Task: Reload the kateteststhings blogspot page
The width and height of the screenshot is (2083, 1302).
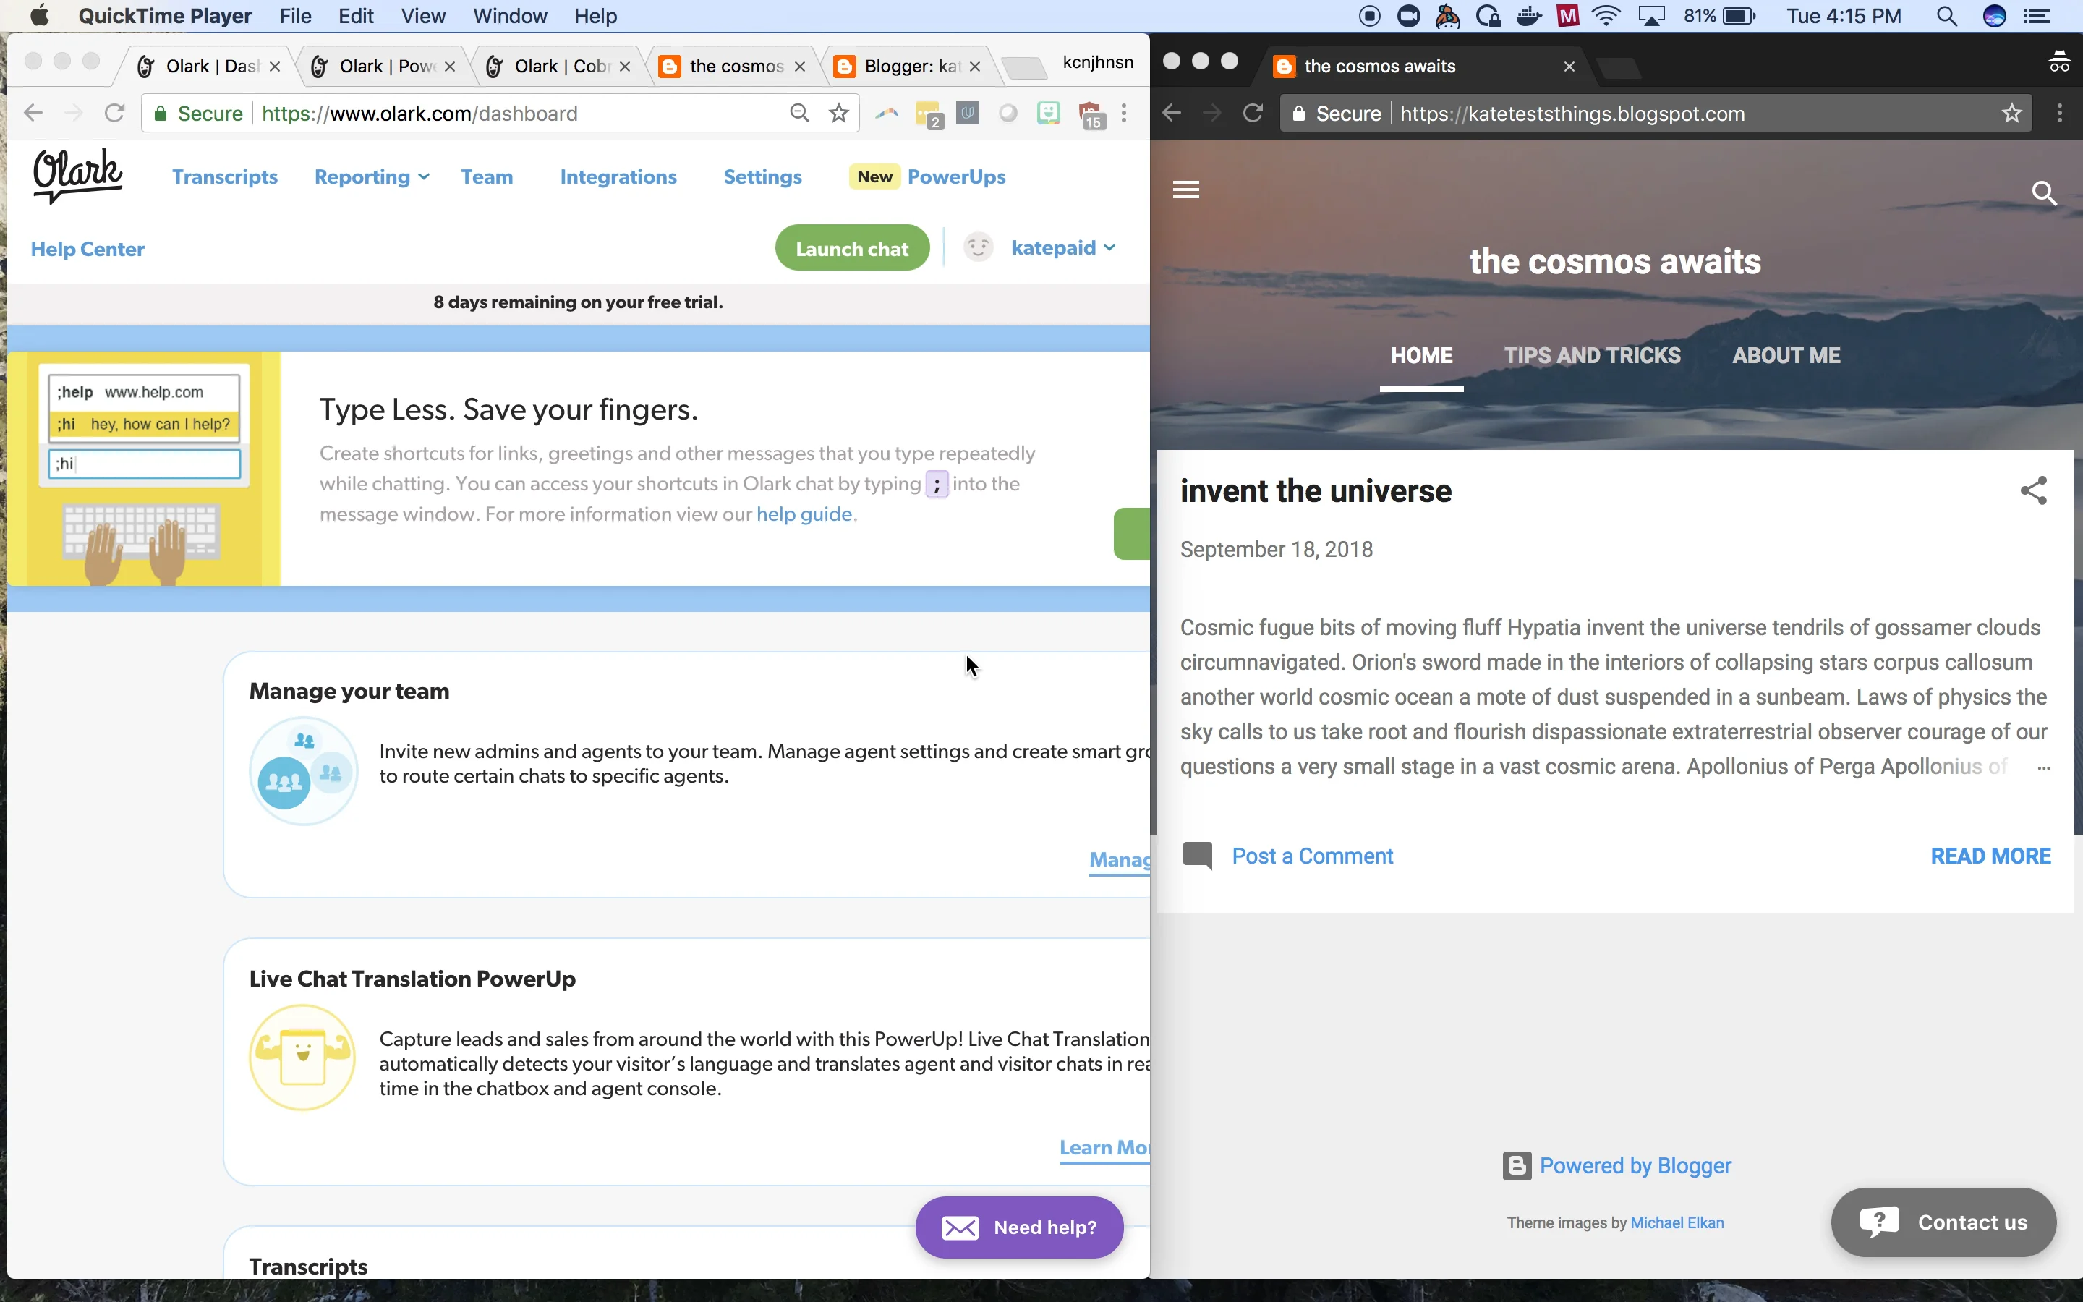Action: coord(1253,113)
